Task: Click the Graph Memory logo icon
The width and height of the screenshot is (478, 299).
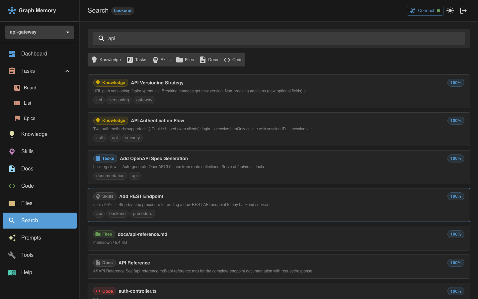Action: pyautogui.click(x=12, y=11)
